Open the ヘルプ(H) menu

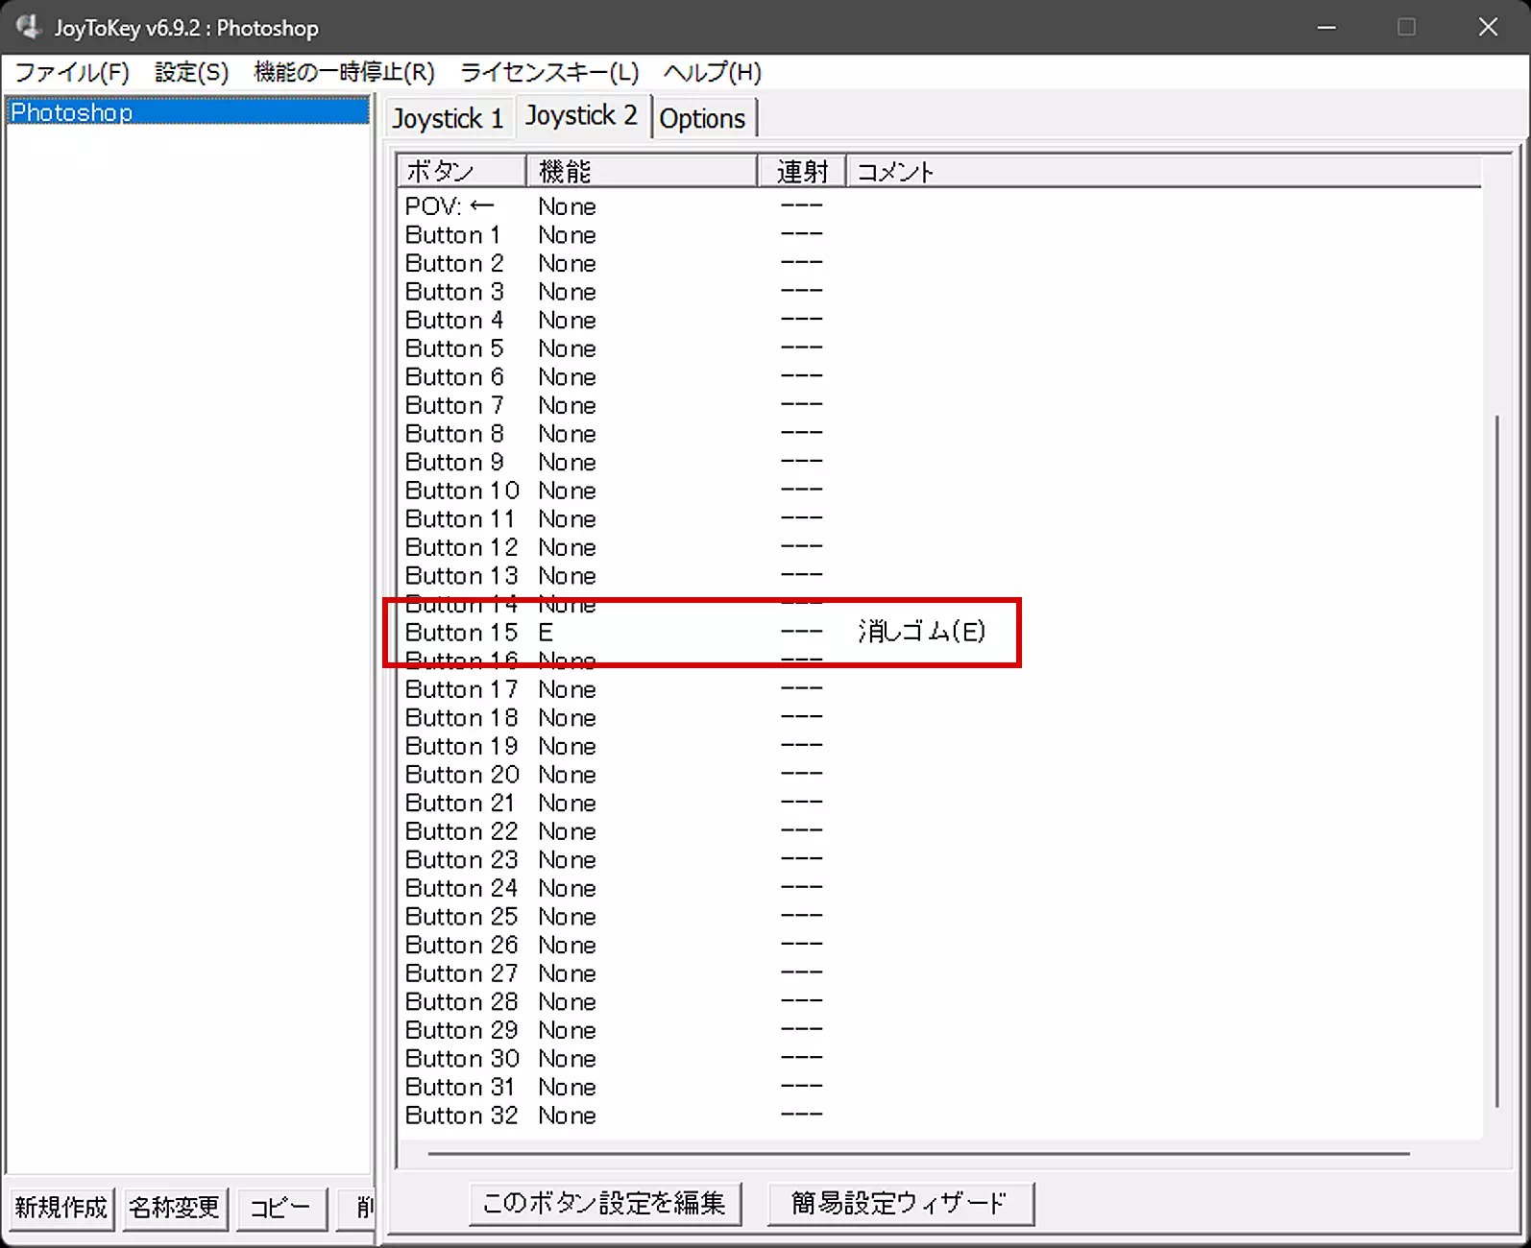[712, 73]
